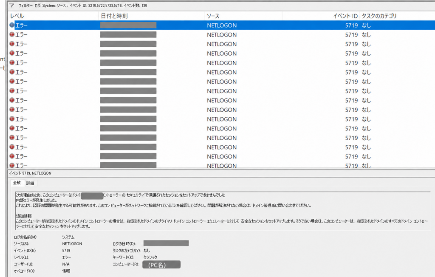
Task: Click エラー text in the highlighted row
Action: [x=21, y=25]
